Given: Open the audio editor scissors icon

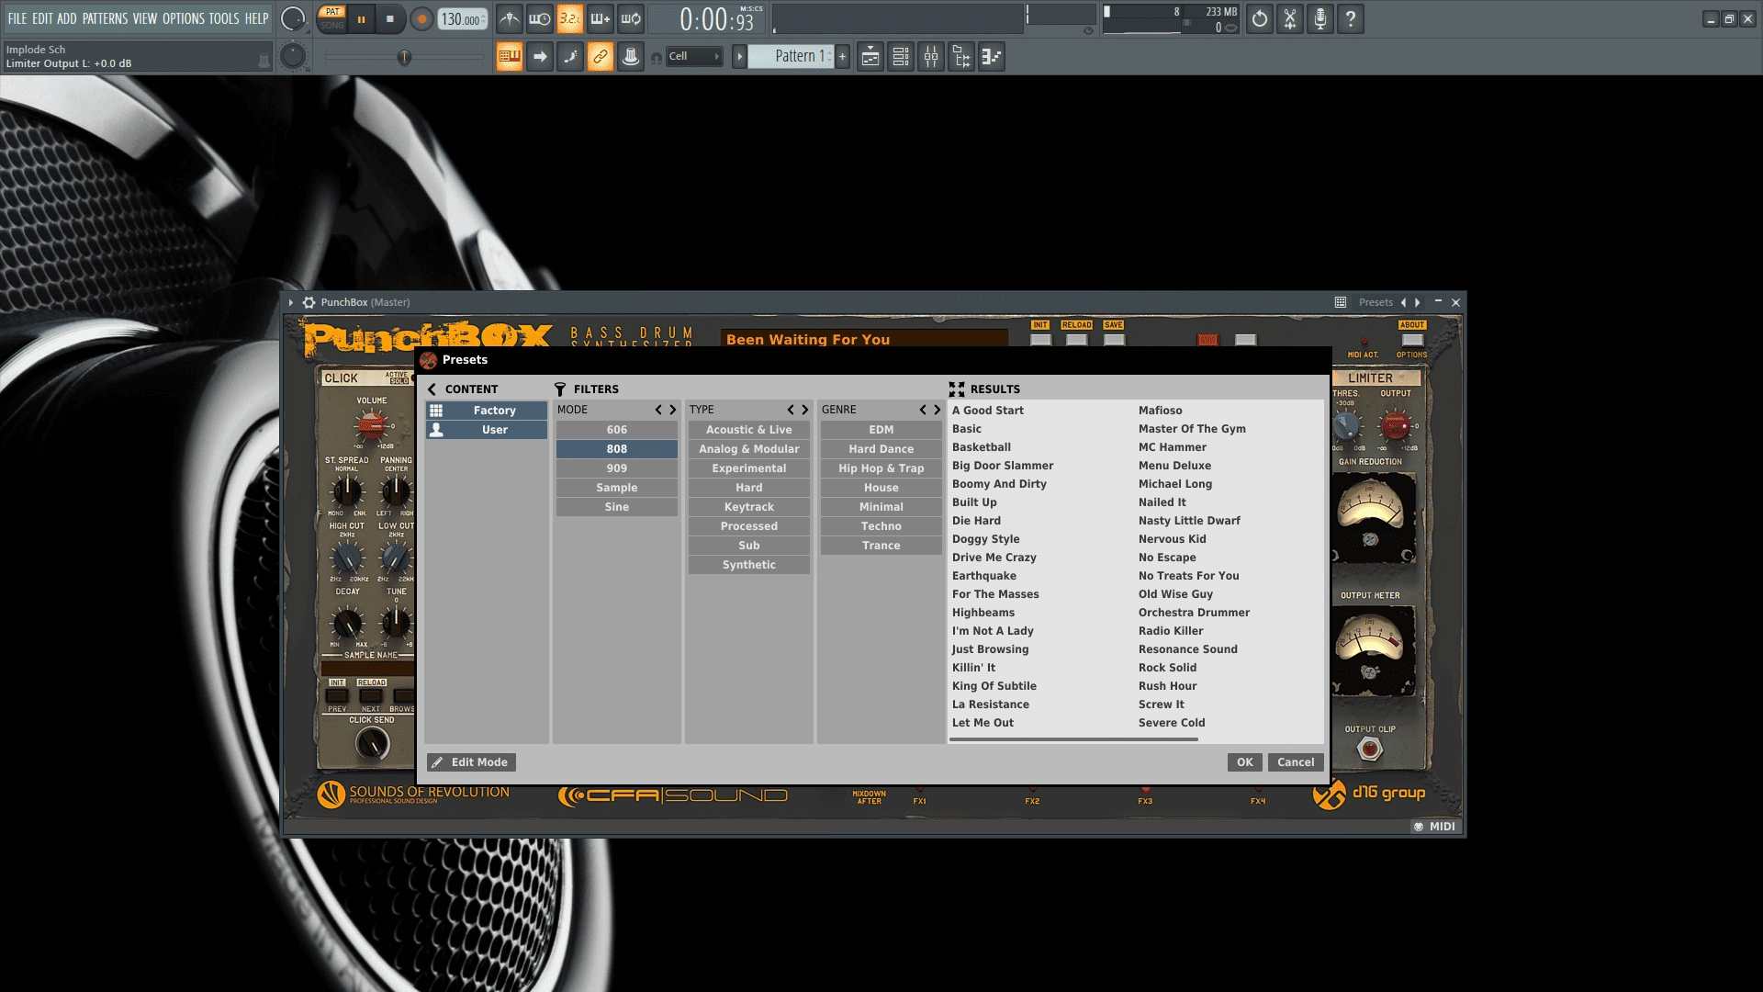Looking at the screenshot, I should pos(1290,18).
